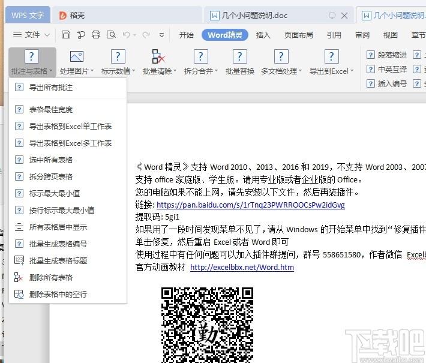This screenshot has height=363, width=426.
Task: Switch to the 插入 ribbon tab
Action: (x=263, y=35)
